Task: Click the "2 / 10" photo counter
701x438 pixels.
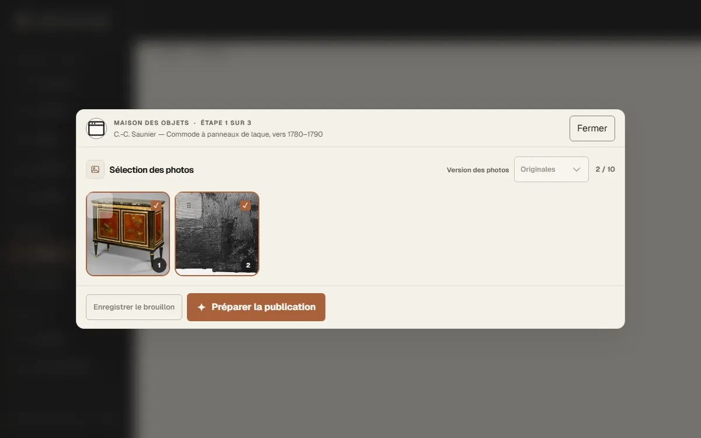Action: (605, 169)
